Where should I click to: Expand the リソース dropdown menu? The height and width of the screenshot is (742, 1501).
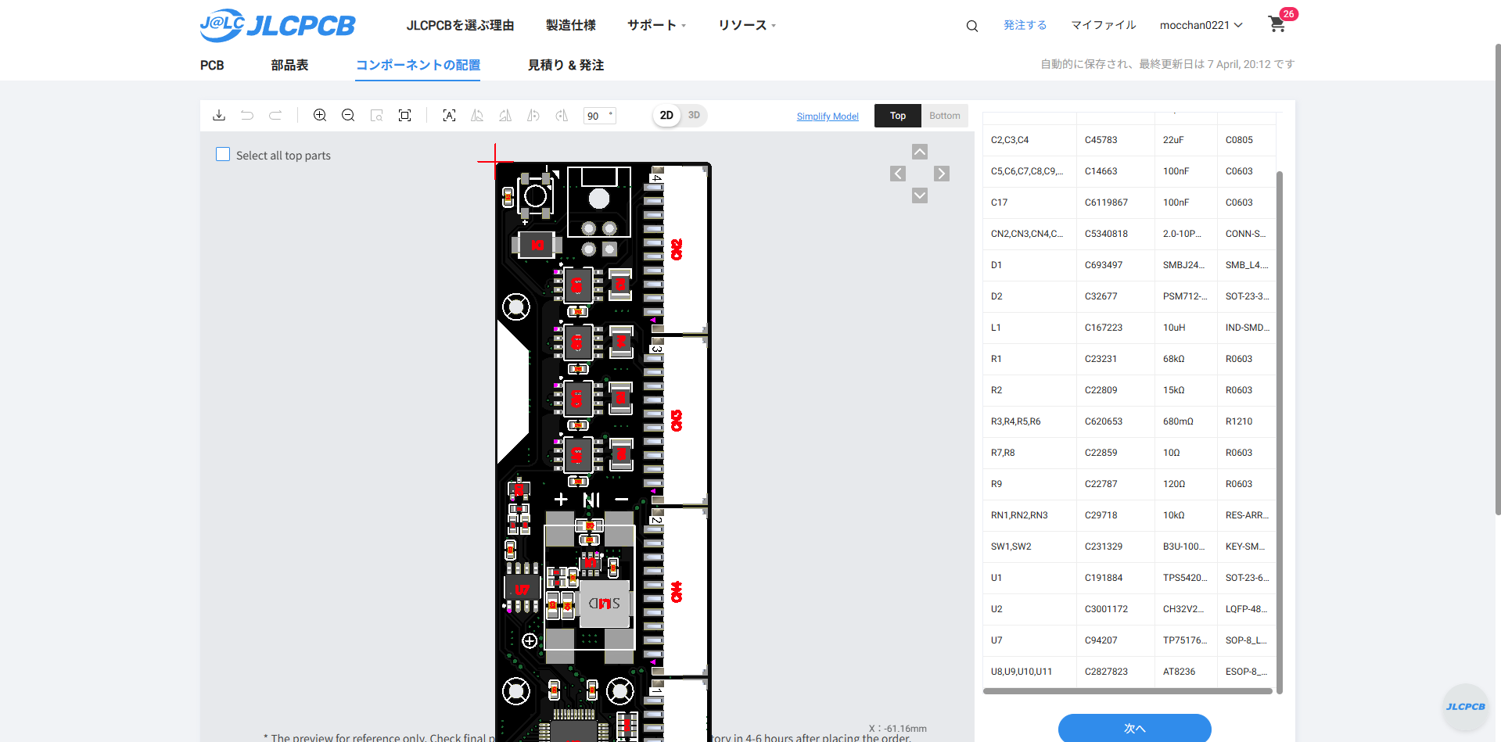[x=748, y=25]
